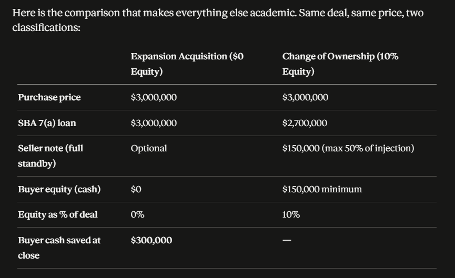The width and height of the screenshot is (455, 278).
Task: Click the $0 buyer equity value
Action: [x=136, y=189]
